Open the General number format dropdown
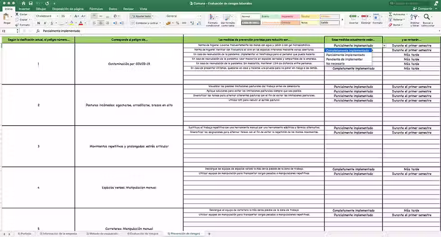This screenshot has width=441, height=237. [200, 16]
